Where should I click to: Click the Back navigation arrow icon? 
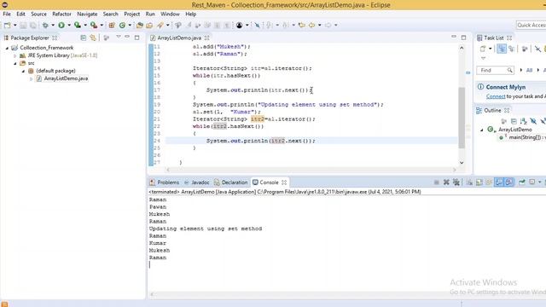coord(311,25)
